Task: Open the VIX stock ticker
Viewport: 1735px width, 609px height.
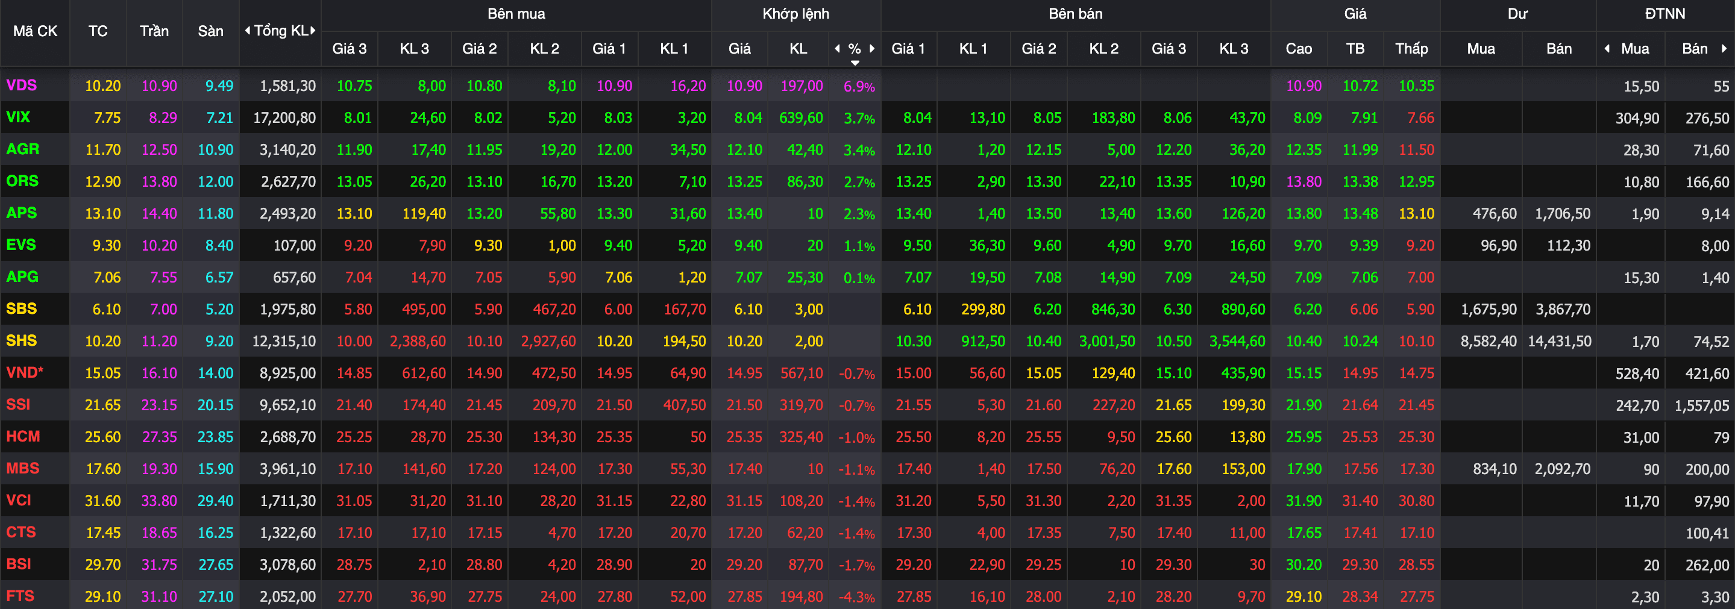Action: click(18, 117)
